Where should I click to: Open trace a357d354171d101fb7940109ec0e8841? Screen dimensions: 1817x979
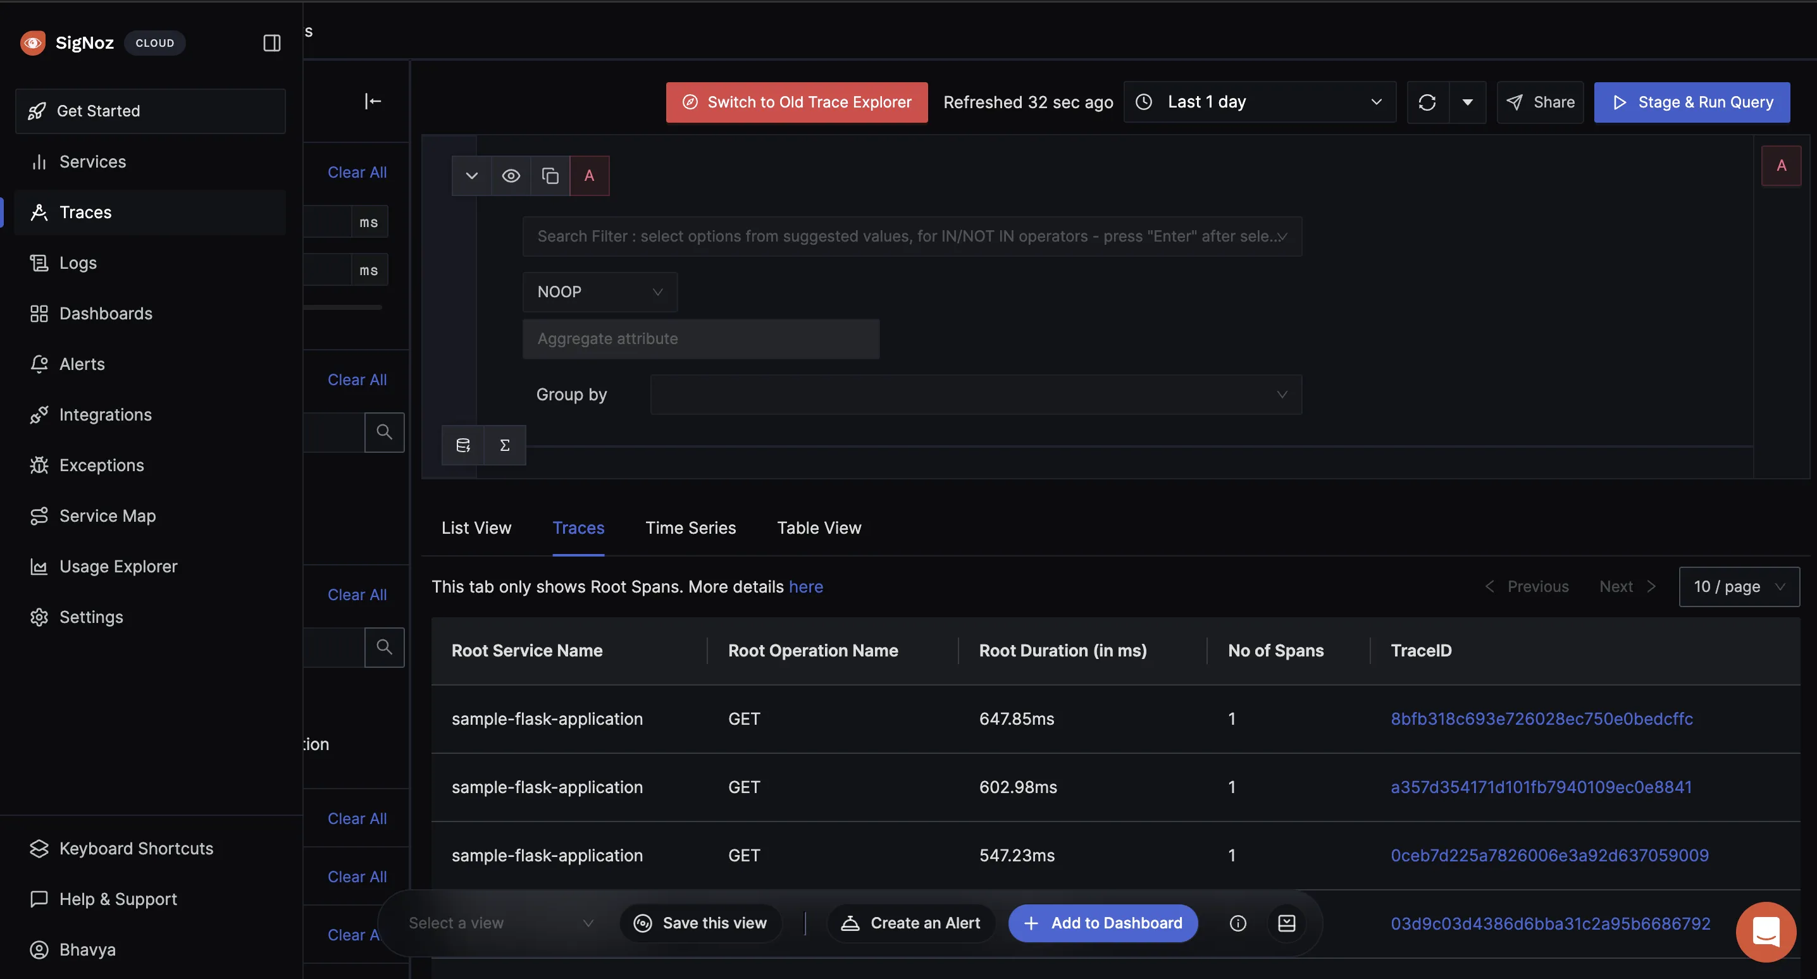[x=1541, y=787]
